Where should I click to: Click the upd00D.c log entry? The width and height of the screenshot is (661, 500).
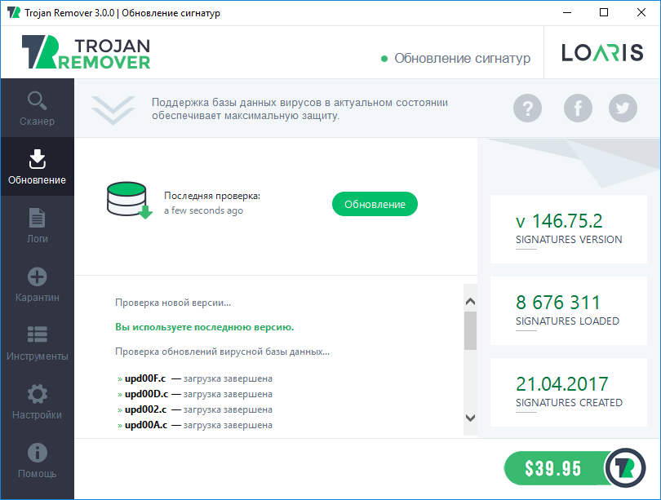tap(195, 394)
